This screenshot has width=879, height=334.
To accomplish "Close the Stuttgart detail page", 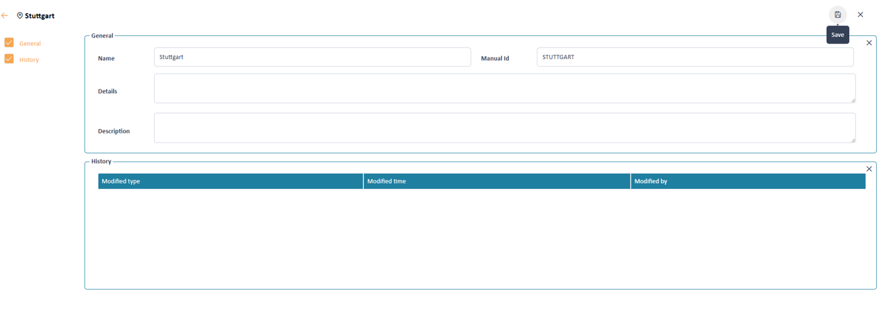I will point(860,15).
